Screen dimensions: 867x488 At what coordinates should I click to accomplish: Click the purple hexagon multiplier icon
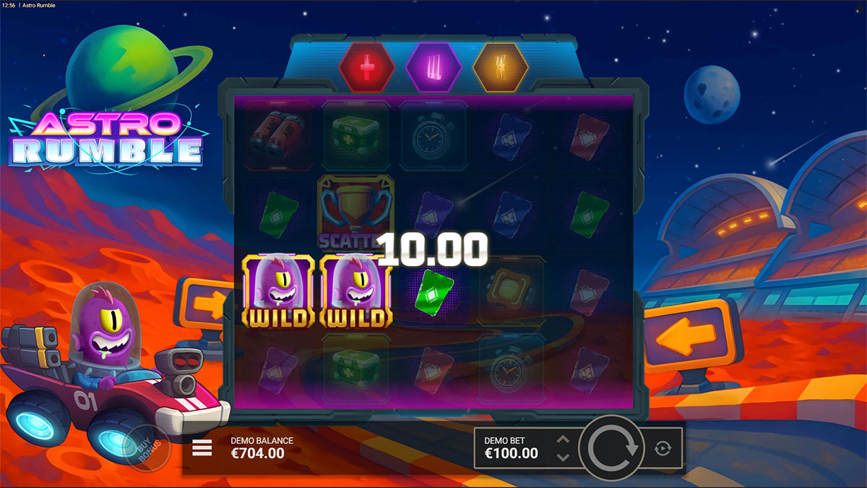point(433,68)
